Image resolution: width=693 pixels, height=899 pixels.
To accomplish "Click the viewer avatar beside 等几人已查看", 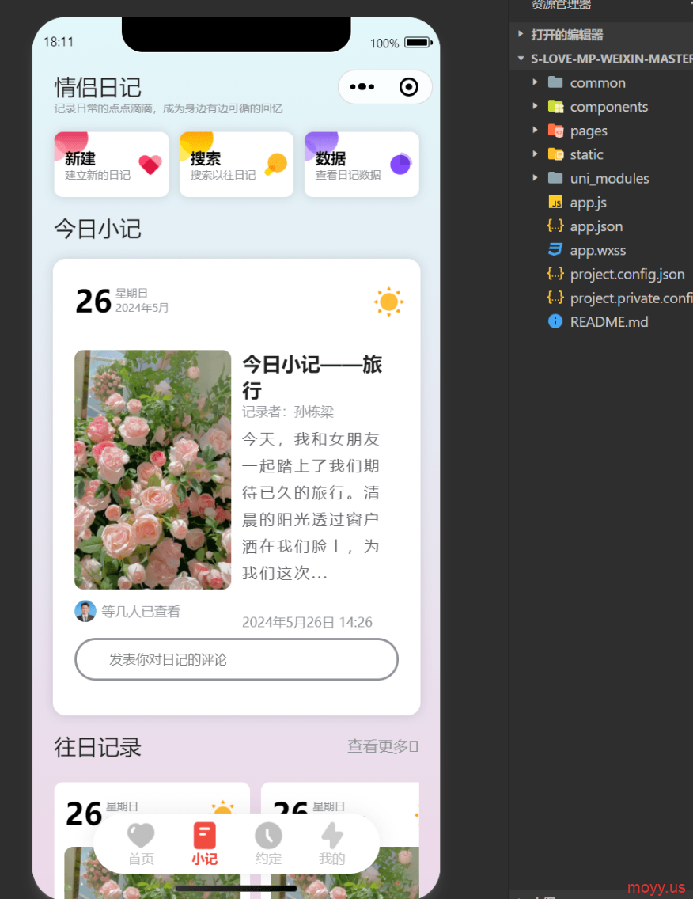I will coord(85,611).
